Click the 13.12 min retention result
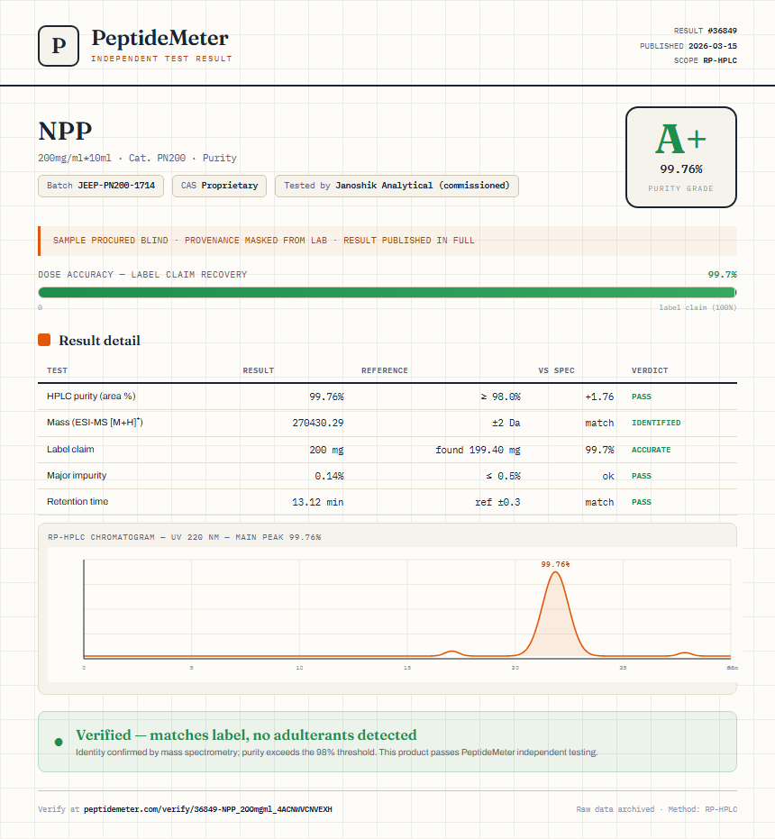This screenshot has width=775, height=839. tap(318, 502)
